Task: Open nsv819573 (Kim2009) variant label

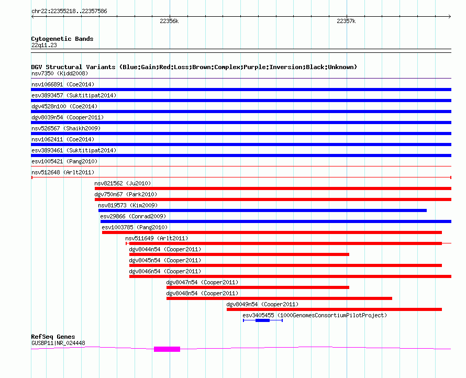Action: [128, 205]
